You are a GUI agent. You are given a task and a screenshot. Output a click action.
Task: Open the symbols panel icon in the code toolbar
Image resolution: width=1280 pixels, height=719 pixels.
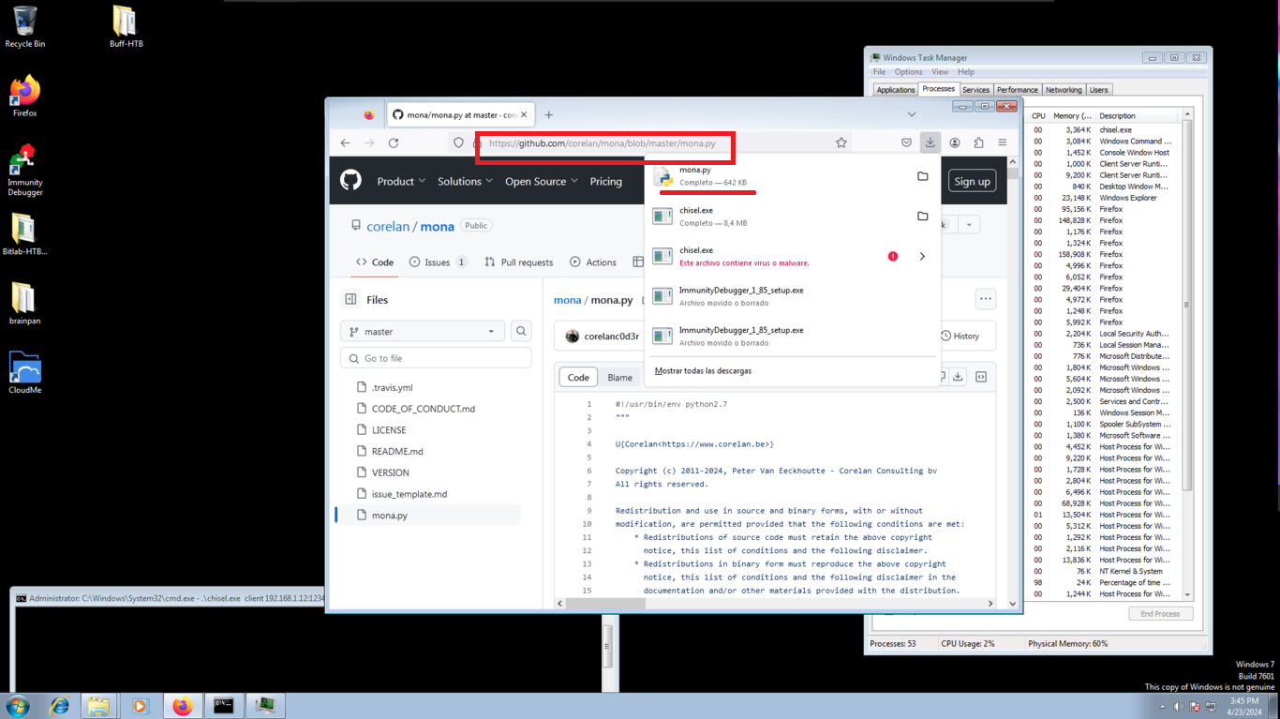981,377
